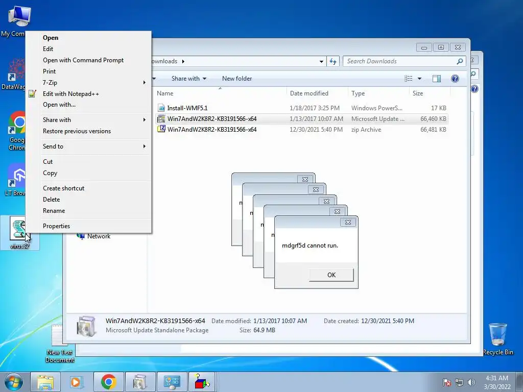The image size is (523, 392).
Task: Launch Google Chrome desktop shortcut
Action: click(17, 122)
